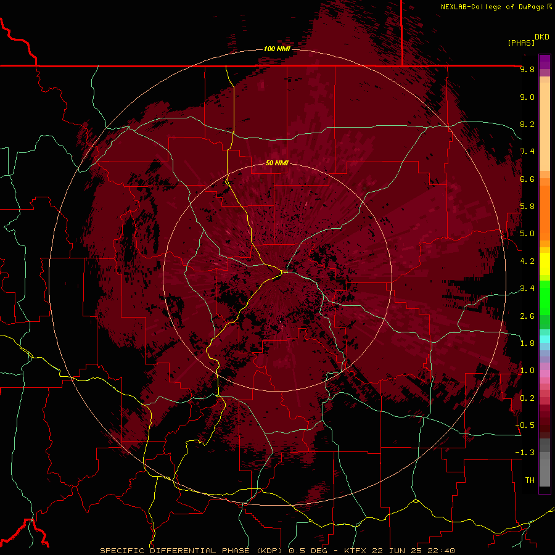This screenshot has width=555, height=555.
Task: Click the 4.2 value on the color scale
Action: 527,261
